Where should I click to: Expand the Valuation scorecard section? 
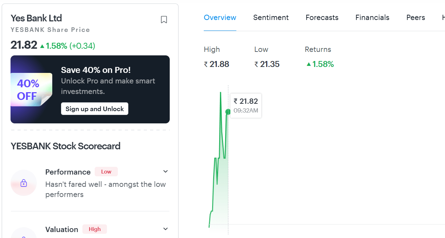166,229
